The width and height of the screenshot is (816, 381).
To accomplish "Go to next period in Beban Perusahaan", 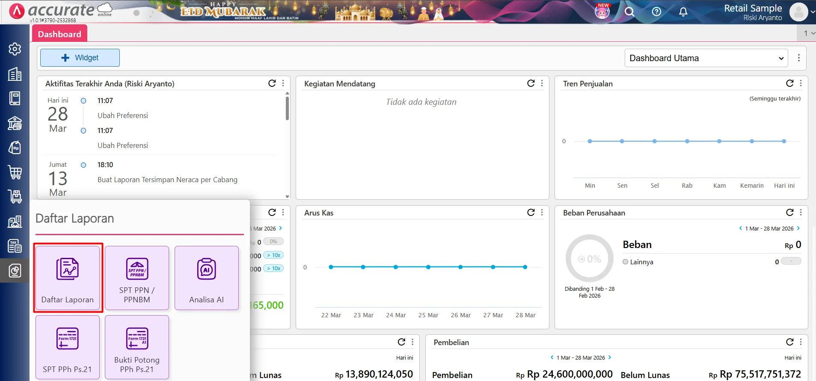I will [798, 228].
